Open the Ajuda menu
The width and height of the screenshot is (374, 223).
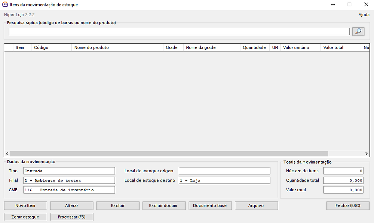364,15
